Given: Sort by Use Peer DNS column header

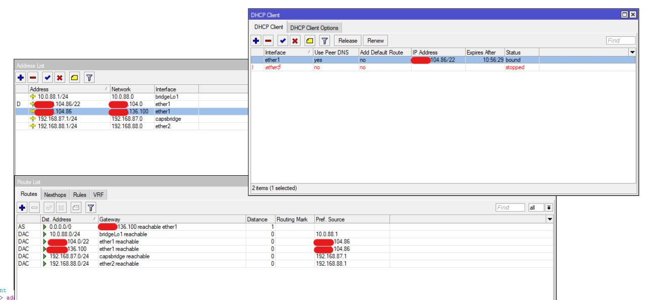Looking at the screenshot, I should coord(336,53).
